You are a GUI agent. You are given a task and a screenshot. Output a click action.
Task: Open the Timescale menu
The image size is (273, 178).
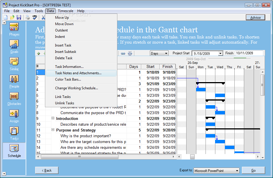coord(66,11)
